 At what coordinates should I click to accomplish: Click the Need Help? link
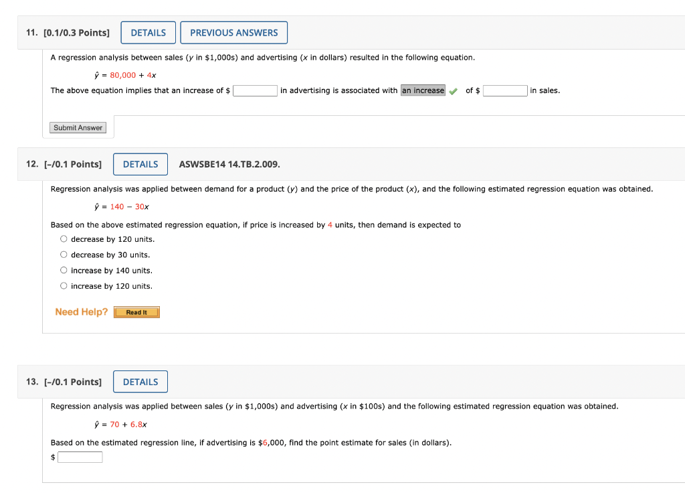(x=82, y=311)
